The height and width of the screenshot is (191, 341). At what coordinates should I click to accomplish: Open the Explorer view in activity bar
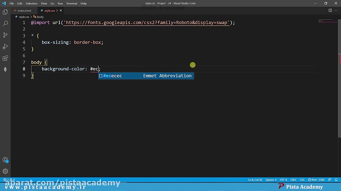click(x=5, y=12)
